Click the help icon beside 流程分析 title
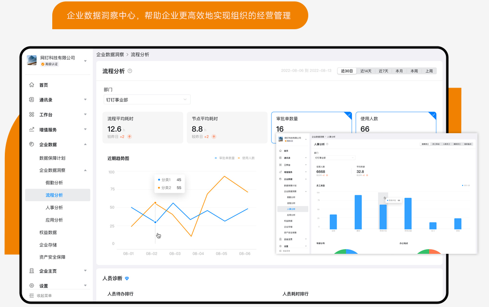Image resolution: width=489 pixels, height=307 pixels. 130,71
